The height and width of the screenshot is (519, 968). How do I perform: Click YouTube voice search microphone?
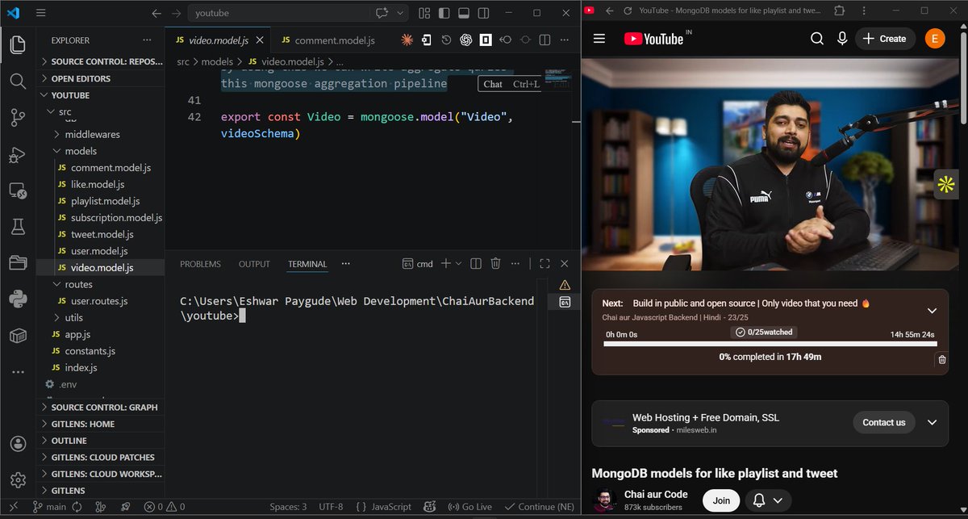842,39
